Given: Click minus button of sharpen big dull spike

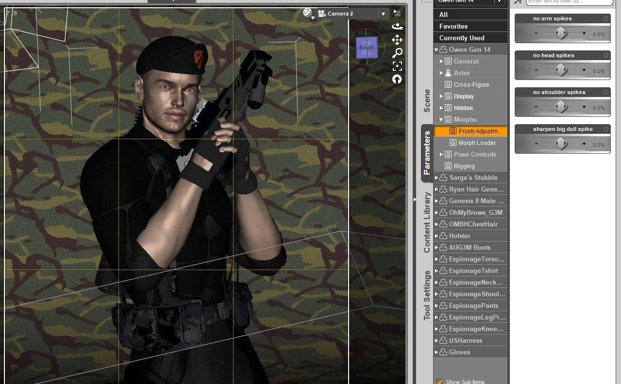Looking at the screenshot, I should (x=536, y=144).
